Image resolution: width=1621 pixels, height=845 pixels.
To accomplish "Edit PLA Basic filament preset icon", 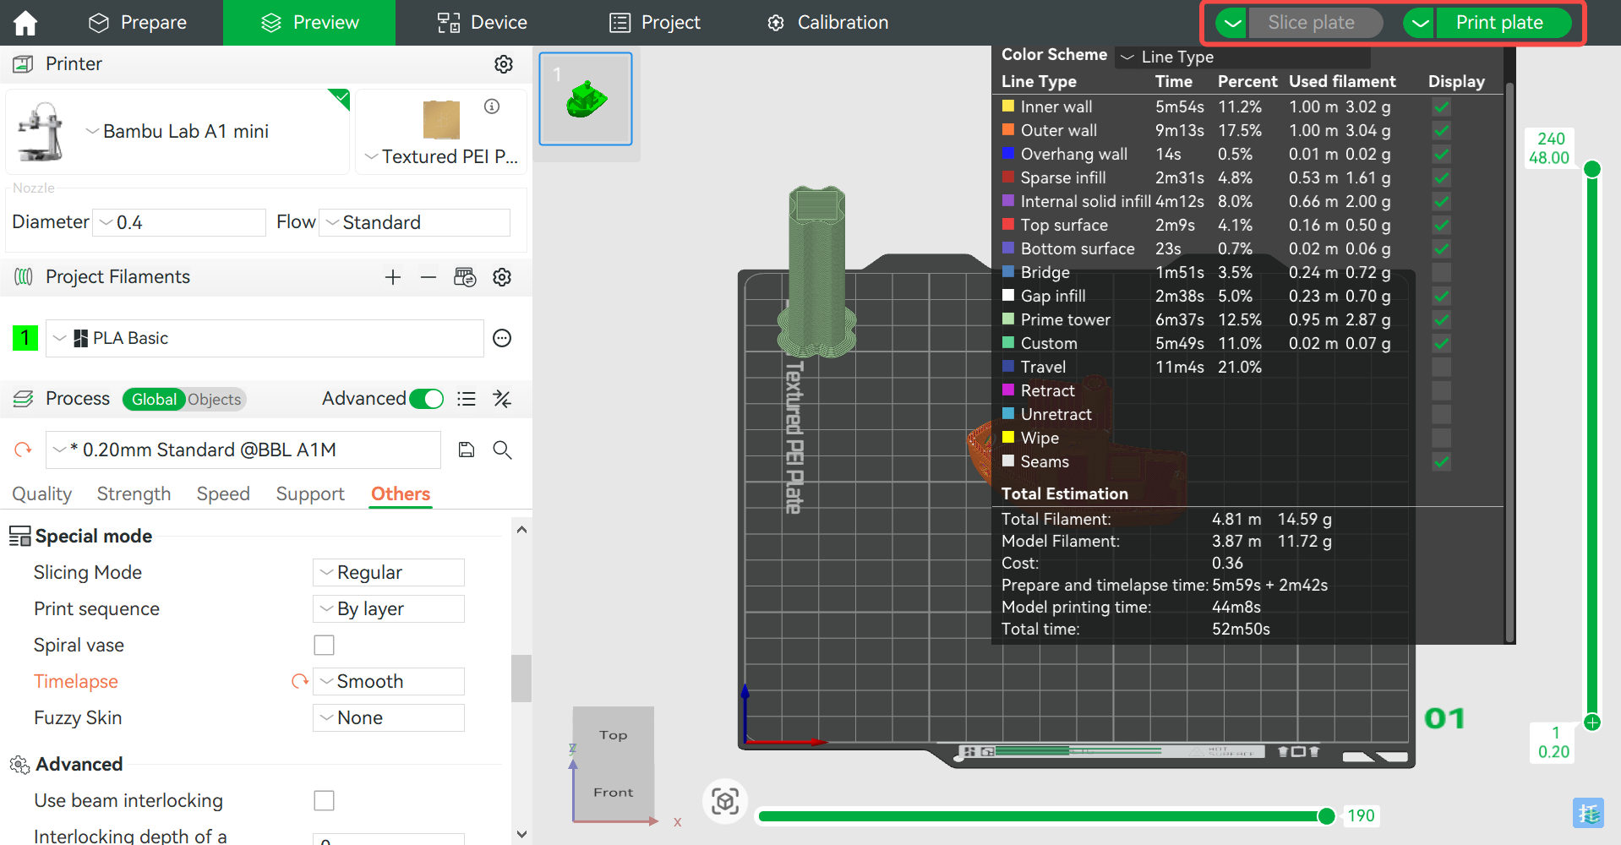I will 502,339.
